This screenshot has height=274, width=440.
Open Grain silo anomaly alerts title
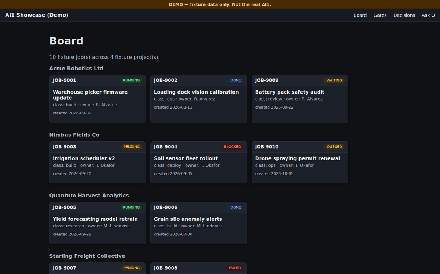(x=188, y=219)
